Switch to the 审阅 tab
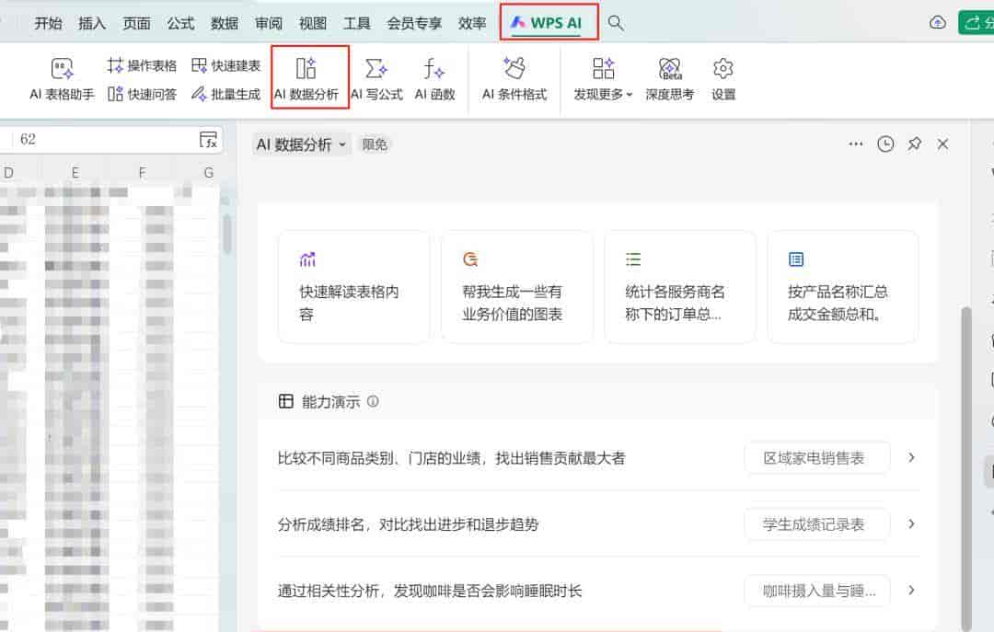Screen dimensions: 994x632 [269, 23]
